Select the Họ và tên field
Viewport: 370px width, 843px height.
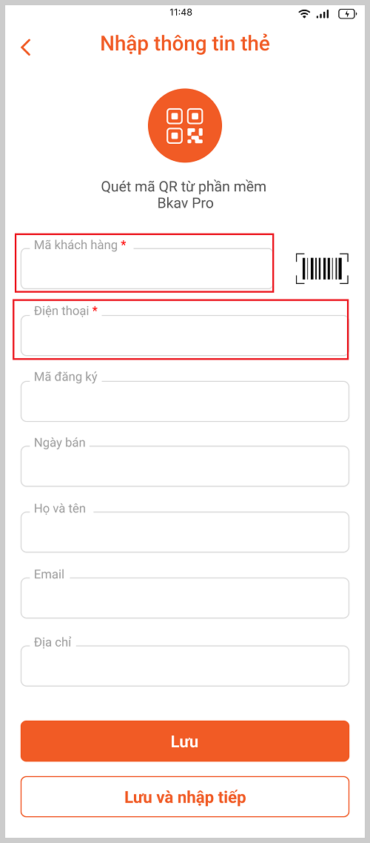(185, 532)
